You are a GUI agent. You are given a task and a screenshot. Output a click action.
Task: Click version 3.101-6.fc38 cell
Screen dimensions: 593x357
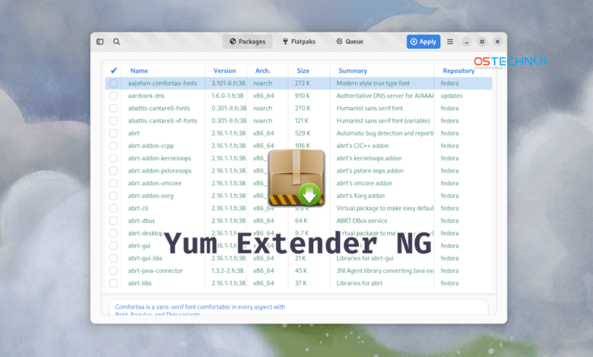[x=228, y=83]
